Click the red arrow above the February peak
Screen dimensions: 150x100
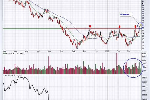(x=119, y=27)
